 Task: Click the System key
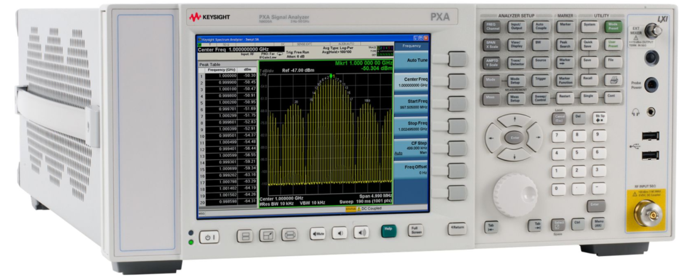[589, 26]
